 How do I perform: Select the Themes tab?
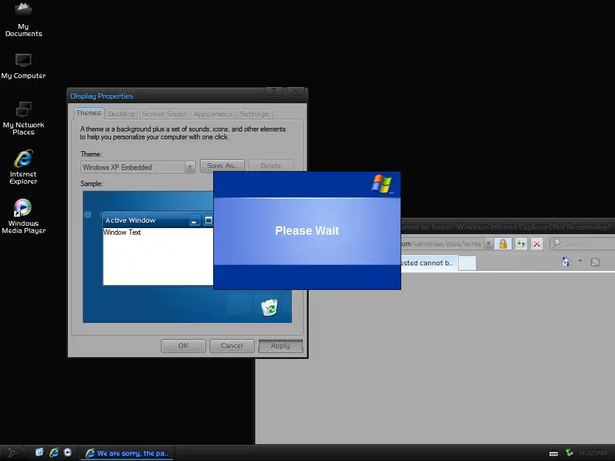click(x=89, y=113)
